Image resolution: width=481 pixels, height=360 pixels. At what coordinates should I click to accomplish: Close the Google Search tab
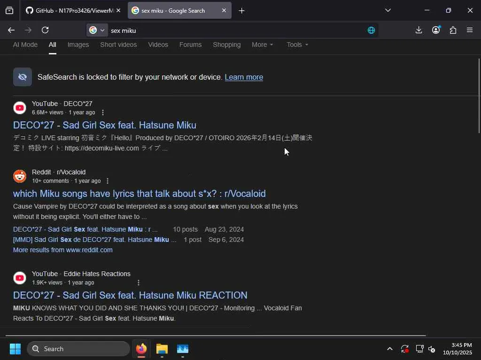tap(224, 10)
